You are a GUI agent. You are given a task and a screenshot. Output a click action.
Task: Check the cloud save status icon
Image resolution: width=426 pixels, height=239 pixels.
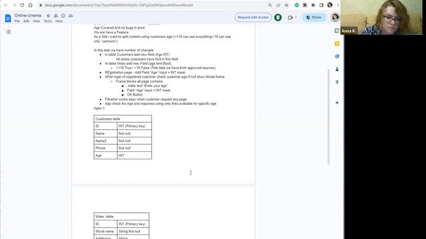click(71, 16)
